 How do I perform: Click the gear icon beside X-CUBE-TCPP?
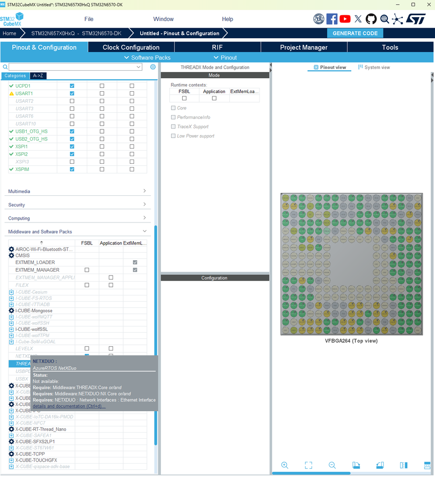tap(11, 454)
